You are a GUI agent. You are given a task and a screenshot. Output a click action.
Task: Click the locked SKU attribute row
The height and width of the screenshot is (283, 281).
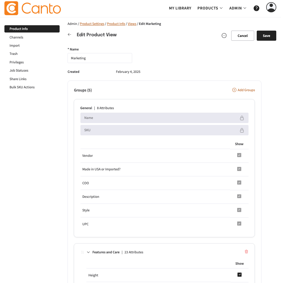pos(164,130)
